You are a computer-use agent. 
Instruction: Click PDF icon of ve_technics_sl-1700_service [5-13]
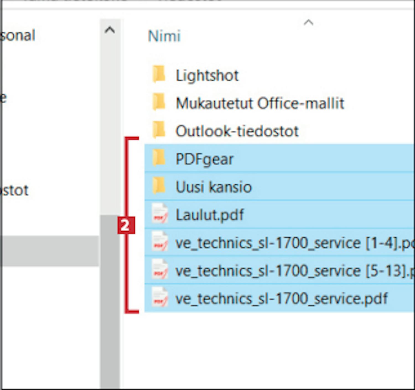160,270
